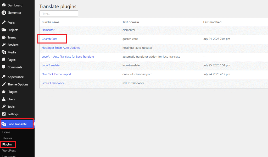This screenshot has height=157, width=268.
Task: Click the Appearance paintbrush icon
Action: pyautogui.click(x=4, y=77)
